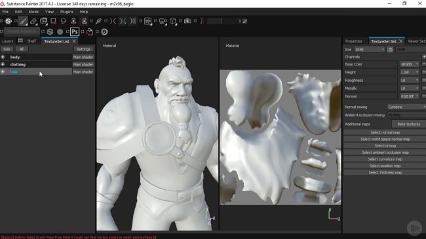Viewport: 426px width, 239px height.
Task: Toggle visibility radio for clothing texture set
Action: (3, 64)
